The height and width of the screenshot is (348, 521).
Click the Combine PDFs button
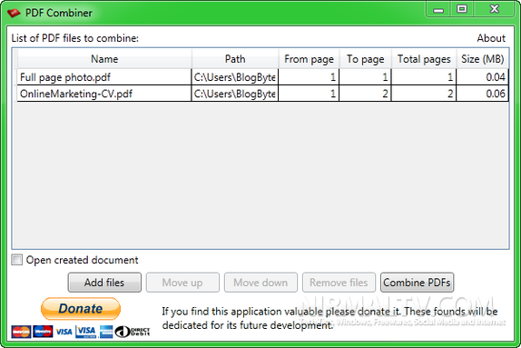pos(417,283)
